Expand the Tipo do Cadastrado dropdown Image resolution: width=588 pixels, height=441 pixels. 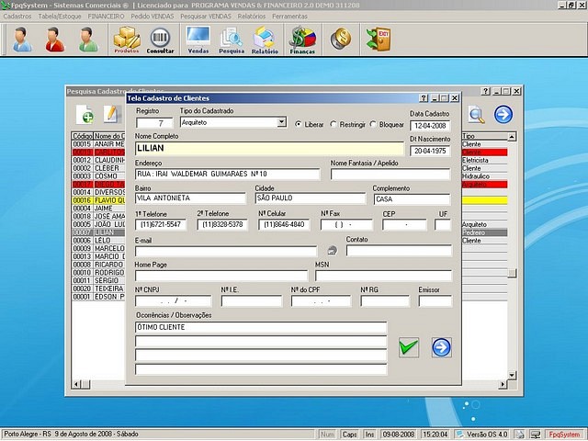coord(281,122)
